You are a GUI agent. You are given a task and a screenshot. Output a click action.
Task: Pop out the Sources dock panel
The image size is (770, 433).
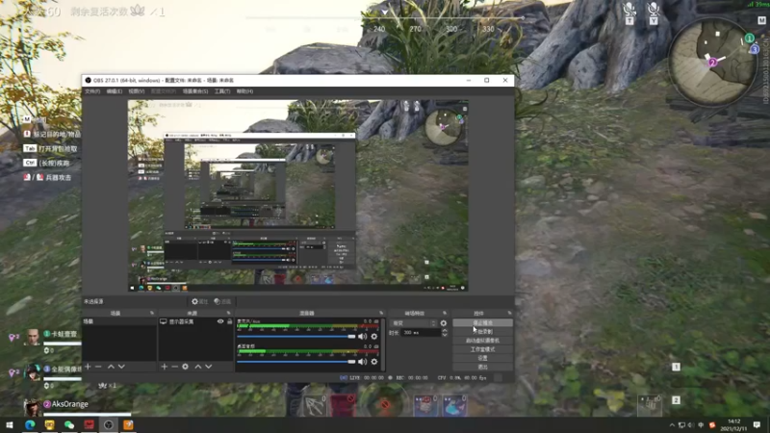pyautogui.click(x=228, y=313)
